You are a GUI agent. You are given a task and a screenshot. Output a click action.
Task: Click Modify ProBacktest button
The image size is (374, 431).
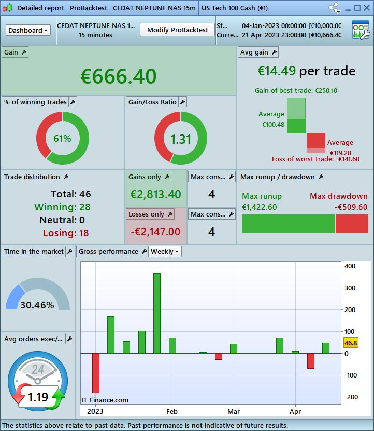click(x=177, y=30)
